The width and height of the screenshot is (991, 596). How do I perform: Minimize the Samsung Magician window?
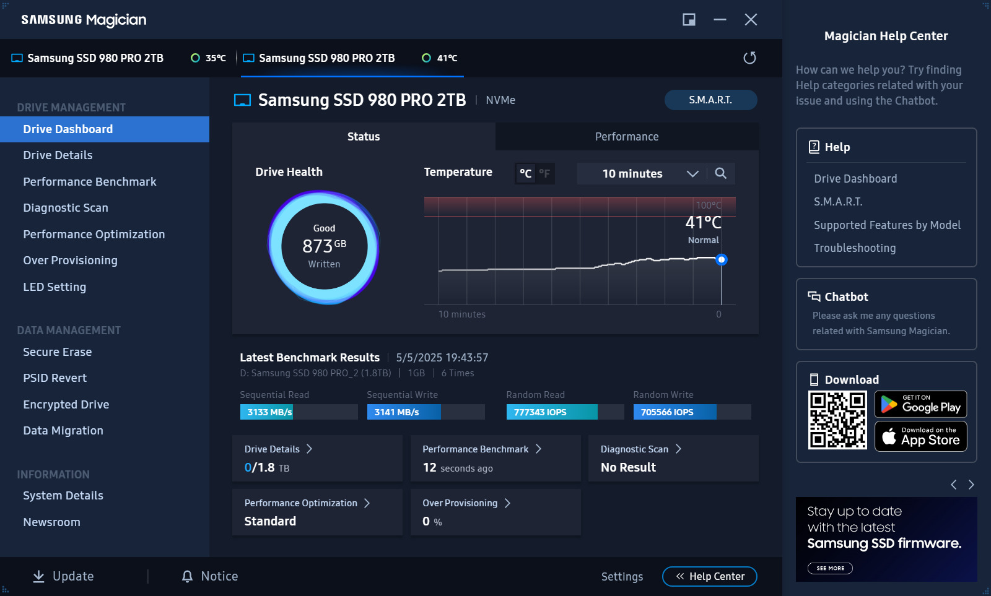click(720, 20)
